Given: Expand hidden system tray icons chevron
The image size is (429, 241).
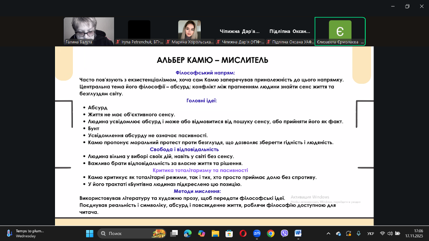Looking at the screenshot, I should pyautogui.click(x=329, y=233).
